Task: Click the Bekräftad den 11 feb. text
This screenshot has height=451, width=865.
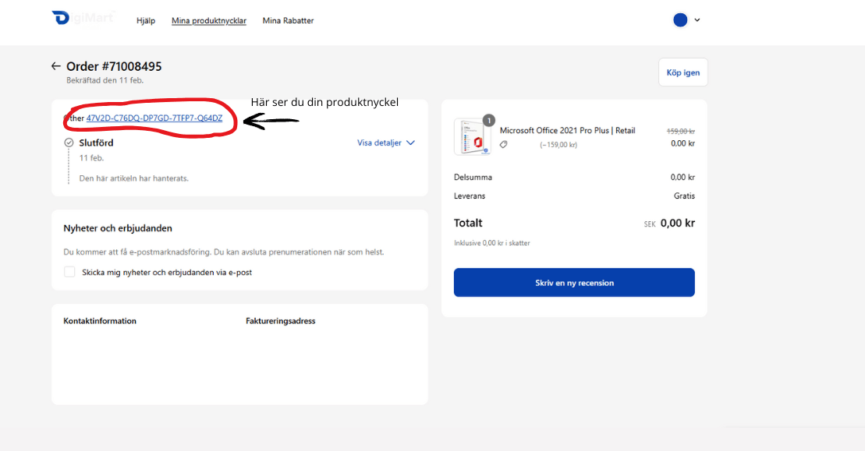Action: point(105,80)
